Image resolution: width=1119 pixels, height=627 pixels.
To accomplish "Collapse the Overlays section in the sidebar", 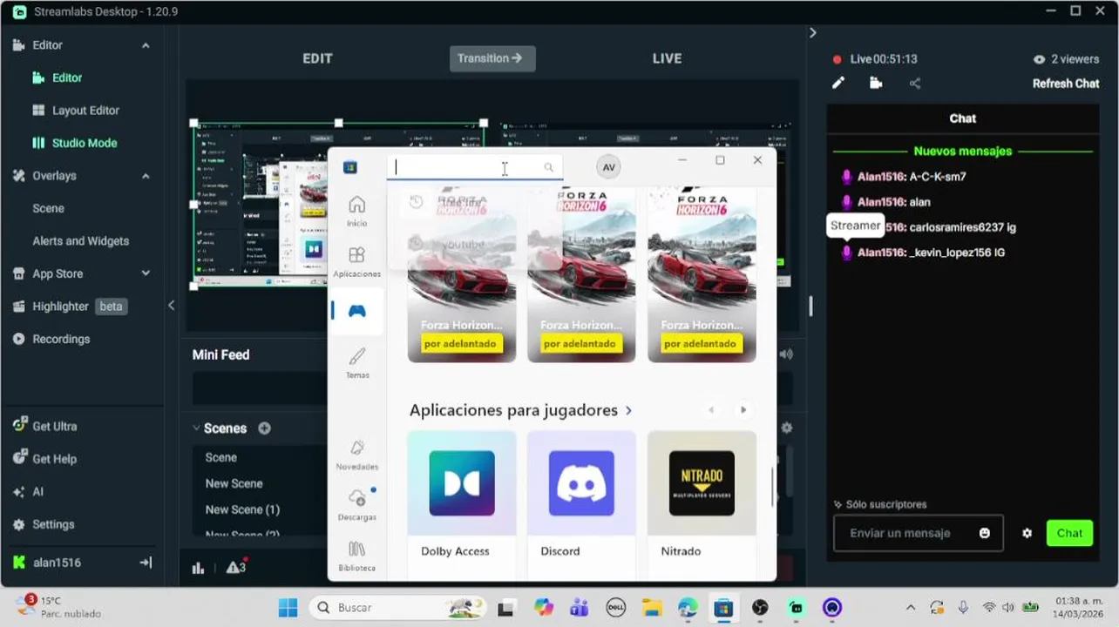I will (146, 176).
